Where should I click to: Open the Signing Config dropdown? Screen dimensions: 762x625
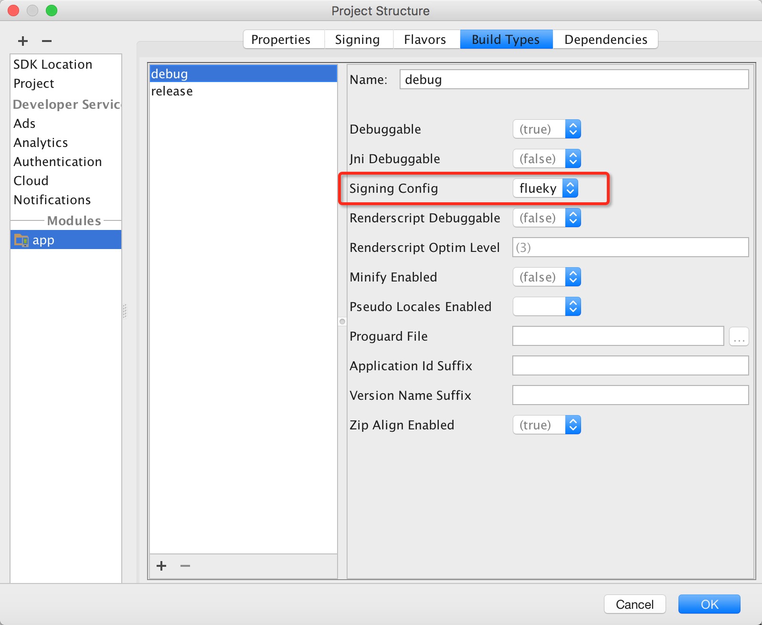pyautogui.click(x=545, y=188)
